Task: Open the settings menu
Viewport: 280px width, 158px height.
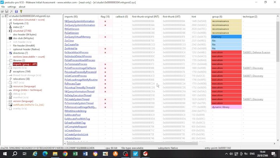Action: coord(12,7)
